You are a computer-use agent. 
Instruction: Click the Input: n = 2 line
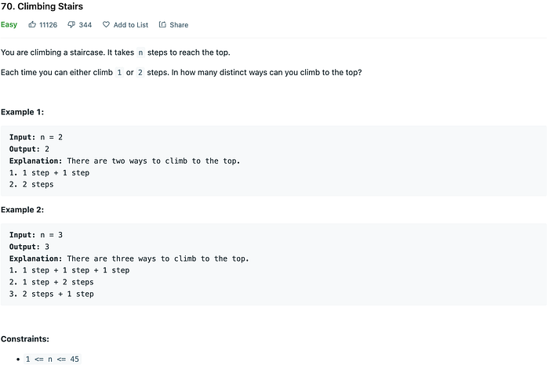coord(36,137)
